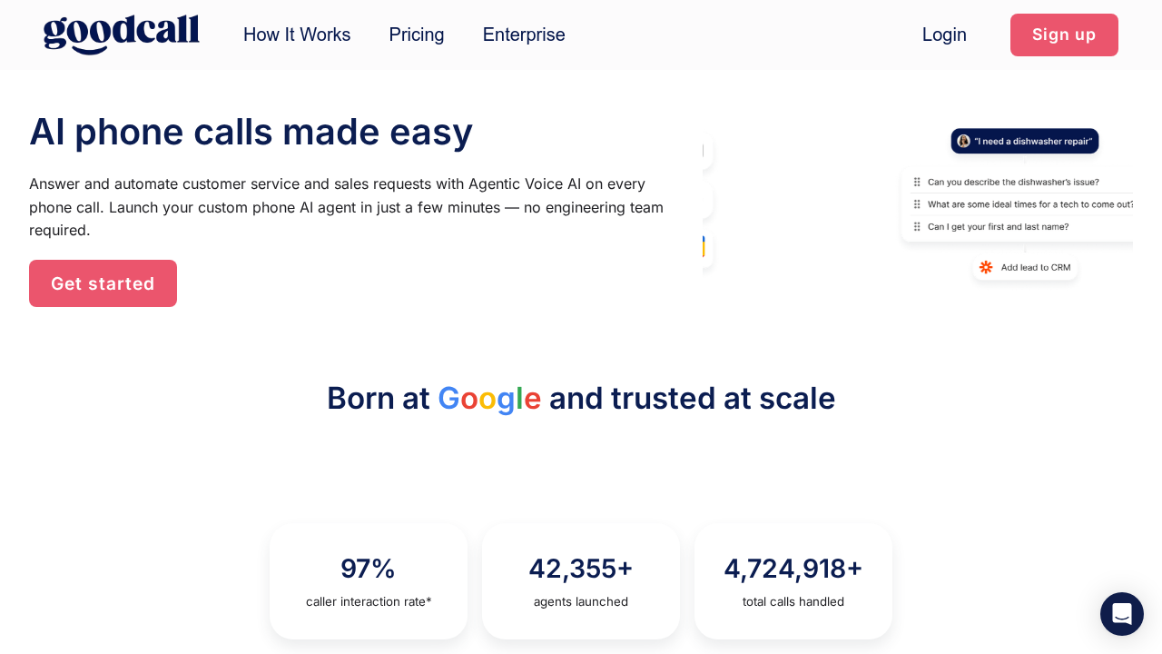Click the goodcall logo

(122, 35)
